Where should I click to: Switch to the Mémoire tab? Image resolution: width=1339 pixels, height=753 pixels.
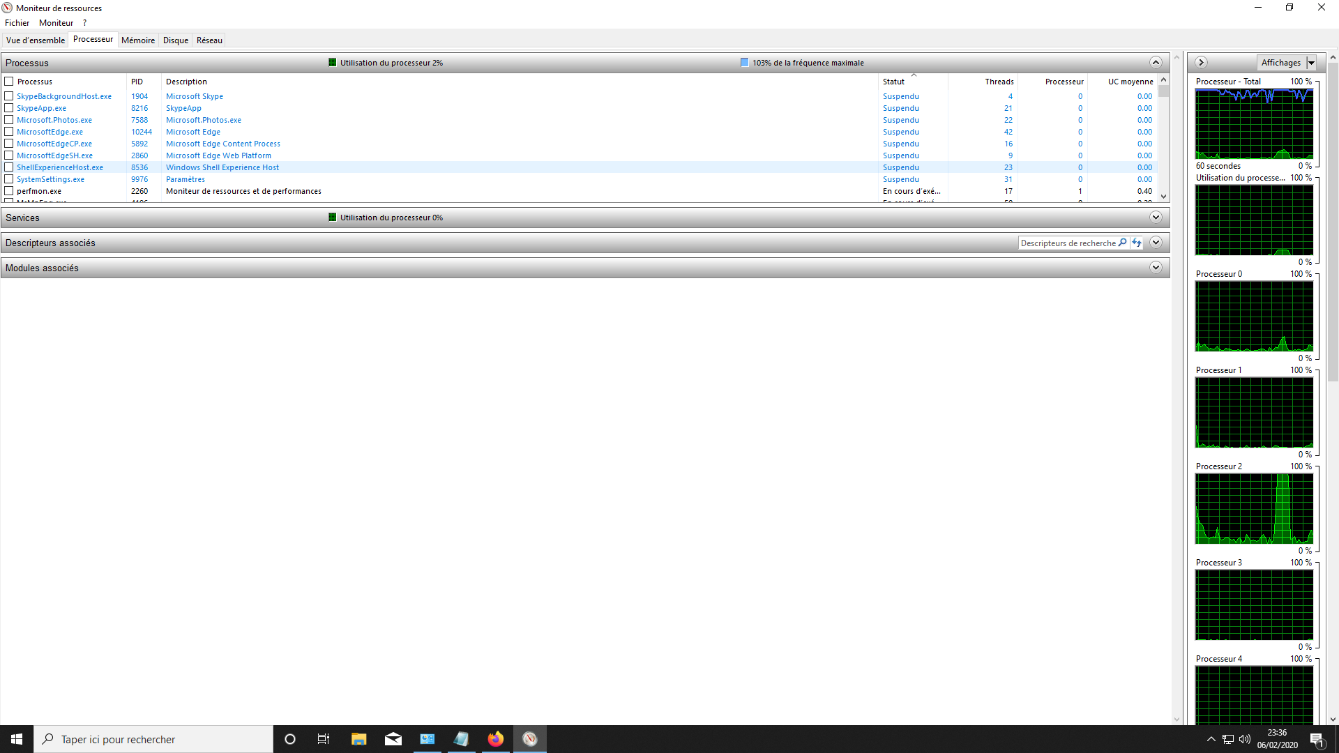click(x=138, y=40)
